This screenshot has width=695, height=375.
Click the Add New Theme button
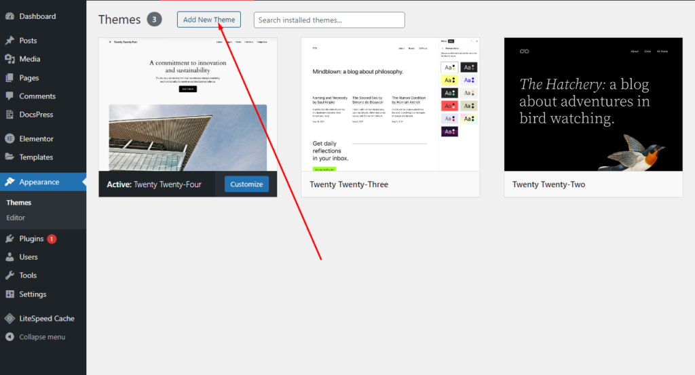click(208, 20)
